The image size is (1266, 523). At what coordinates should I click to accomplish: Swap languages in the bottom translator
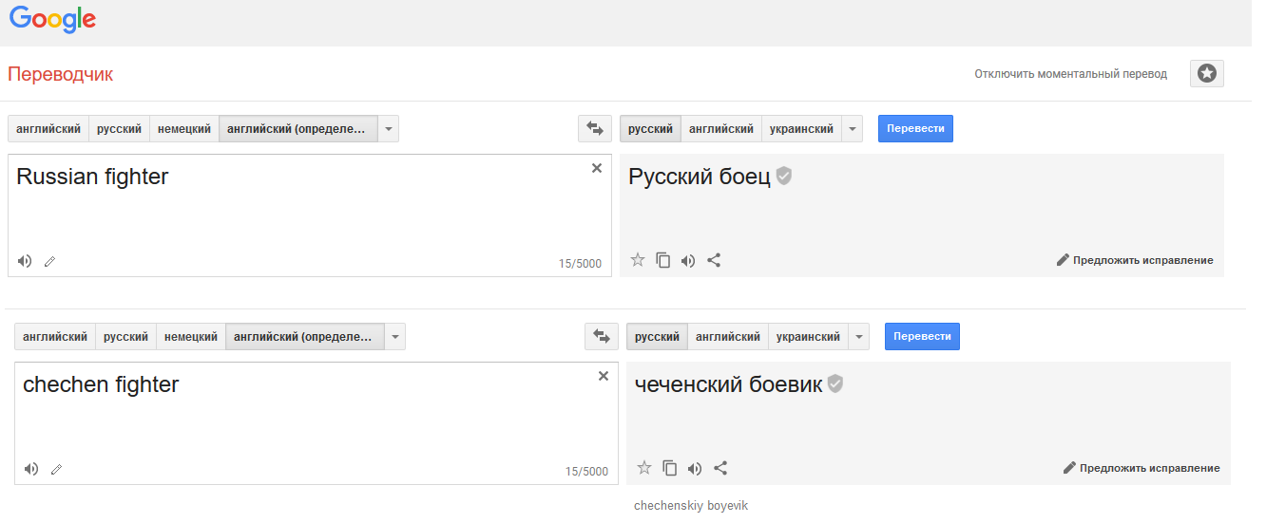click(602, 337)
